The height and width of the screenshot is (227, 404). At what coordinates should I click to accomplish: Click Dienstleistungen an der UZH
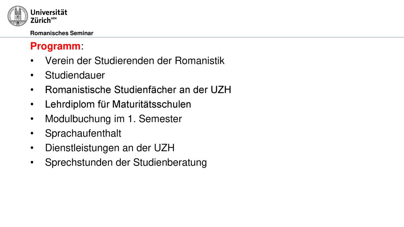(x=110, y=148)
